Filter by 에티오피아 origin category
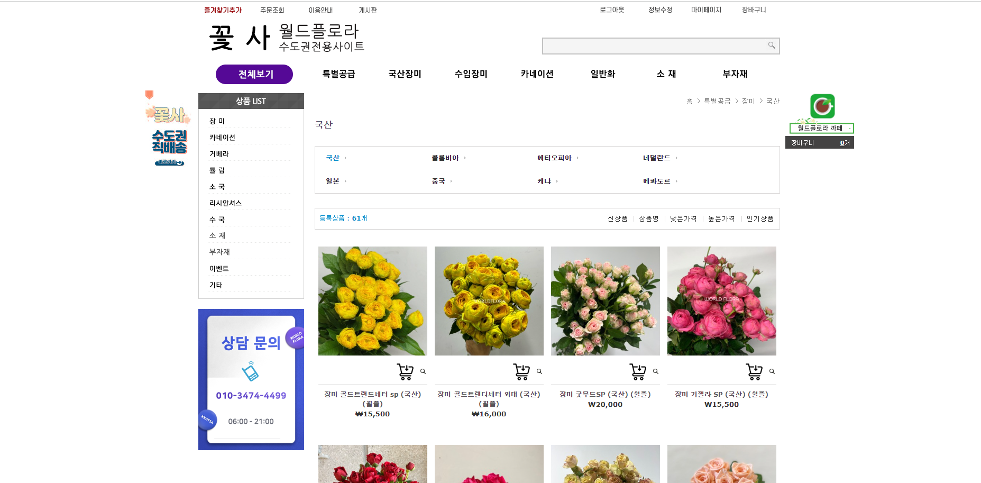The image size is (981, 483). (554, 158)
